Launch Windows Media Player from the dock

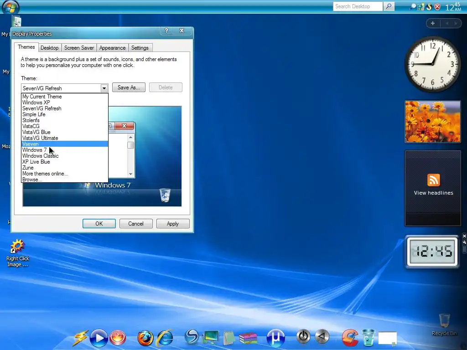tap(99, 338)
